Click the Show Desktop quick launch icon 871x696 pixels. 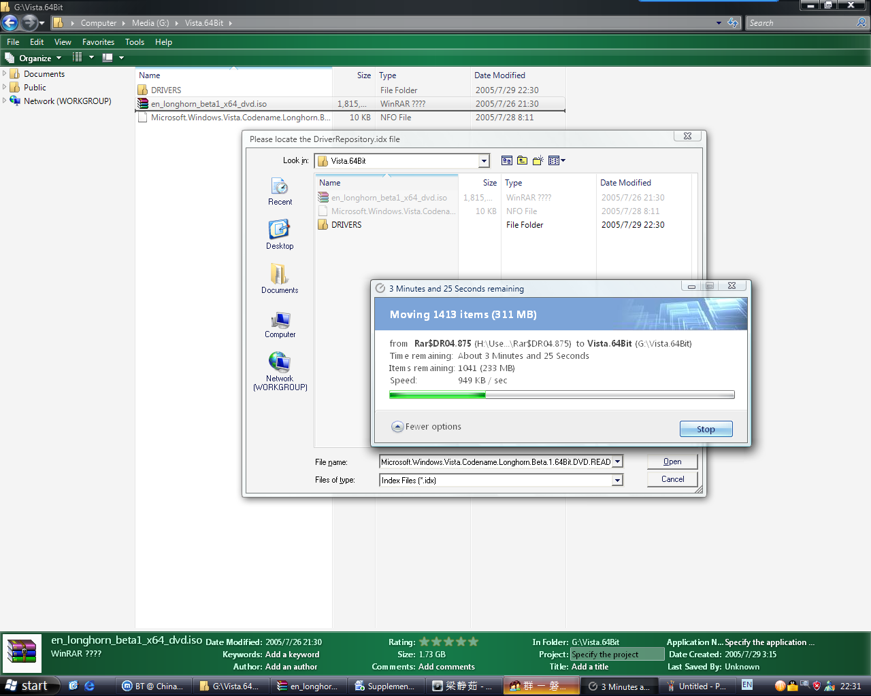pos(73,686)
